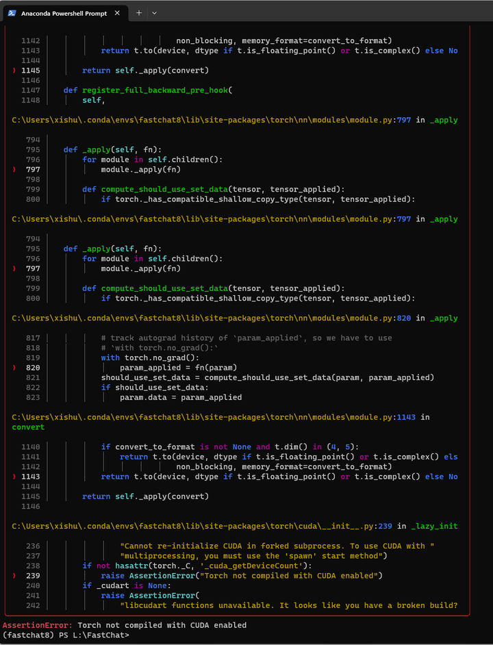493x645 pixels.
Task: Click the "if convert_to_format is not None" line
Action: 230,446
